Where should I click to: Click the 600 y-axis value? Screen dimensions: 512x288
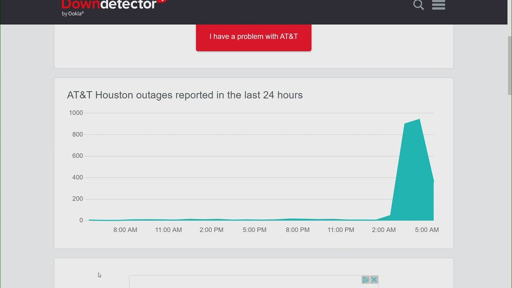(77, 156)
